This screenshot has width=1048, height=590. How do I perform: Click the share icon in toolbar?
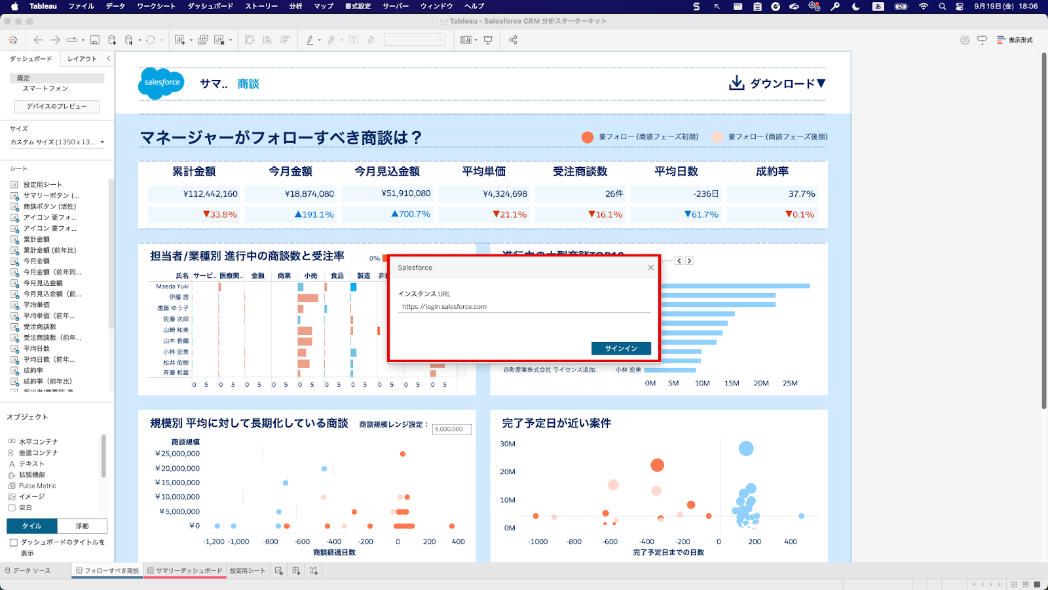click(513, 40)
